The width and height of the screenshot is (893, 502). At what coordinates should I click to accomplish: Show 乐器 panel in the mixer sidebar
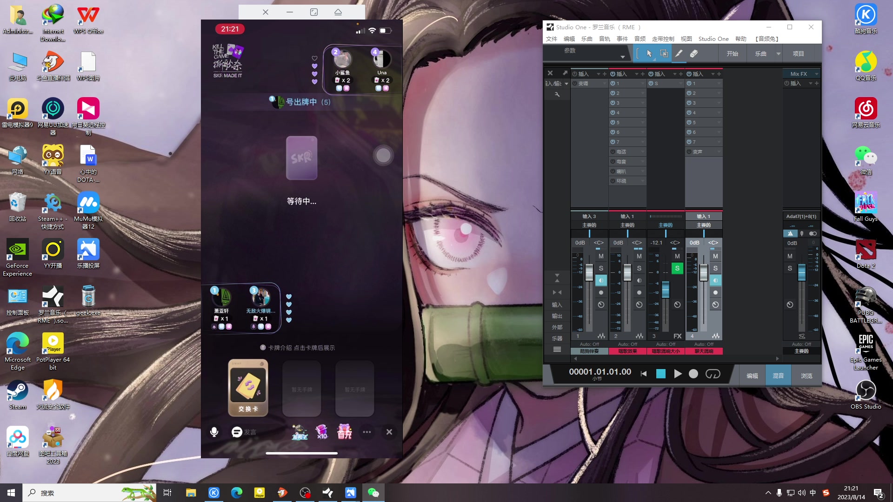coord(557,338)
